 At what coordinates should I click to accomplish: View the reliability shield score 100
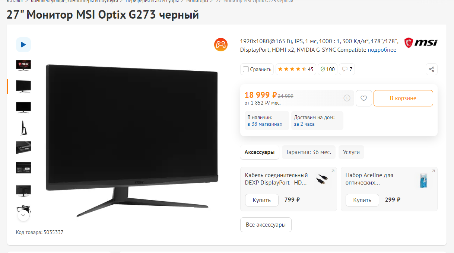pyautogui.click(x=327, y=69)
